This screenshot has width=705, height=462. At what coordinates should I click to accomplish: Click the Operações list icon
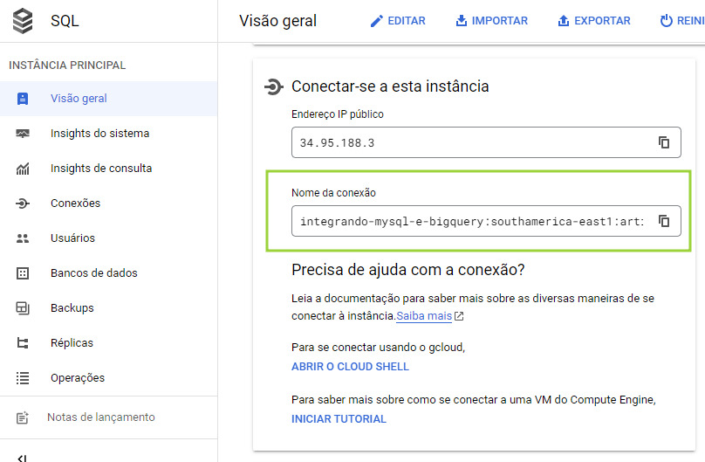pyautogui.click(x=23, y=378)
